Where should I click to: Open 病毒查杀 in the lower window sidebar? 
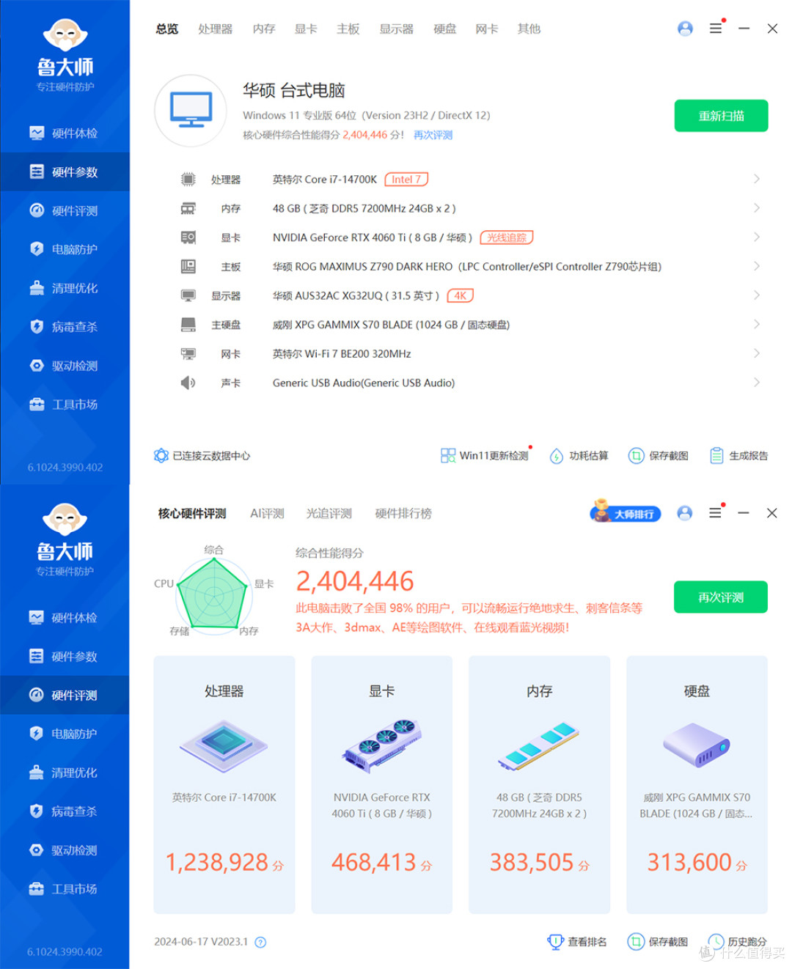(65, 811)
